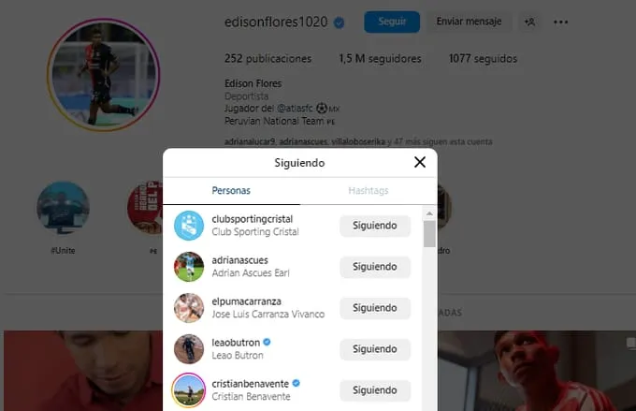Screen dimensions: 636x411
Task: Click the Enviar mensaje button
Action: pos(469,22)
